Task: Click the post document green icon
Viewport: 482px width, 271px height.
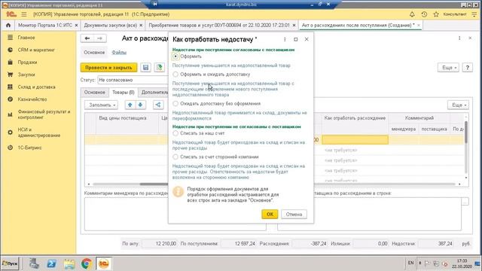Action: click(x=159, y=67)
